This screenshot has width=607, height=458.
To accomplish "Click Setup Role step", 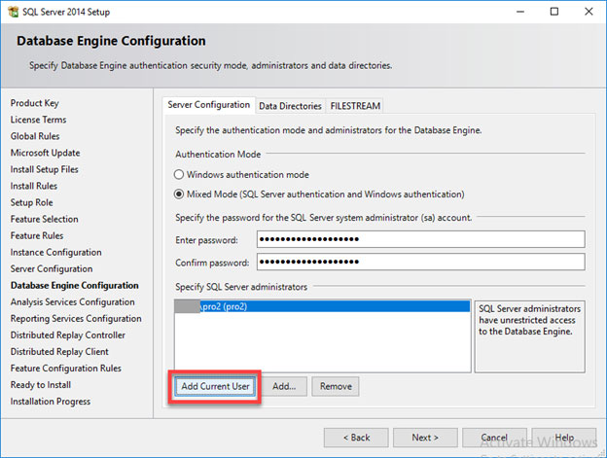I will (31, 202).
